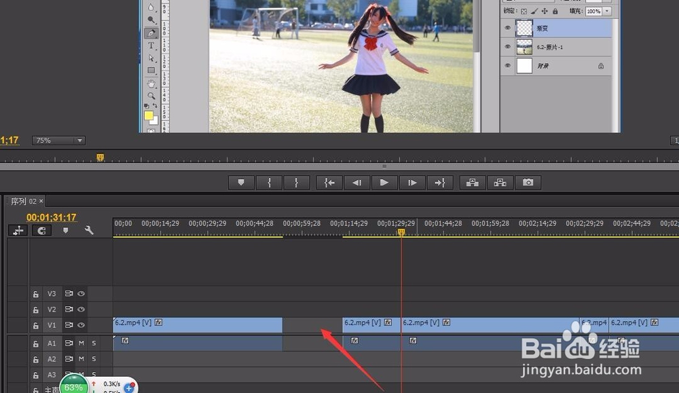Image resolution: width=679 pixels, height=393 pixels.
Task: Toggle sync lock on track A2
Action: pyautogui.click(x=69, y=359)
